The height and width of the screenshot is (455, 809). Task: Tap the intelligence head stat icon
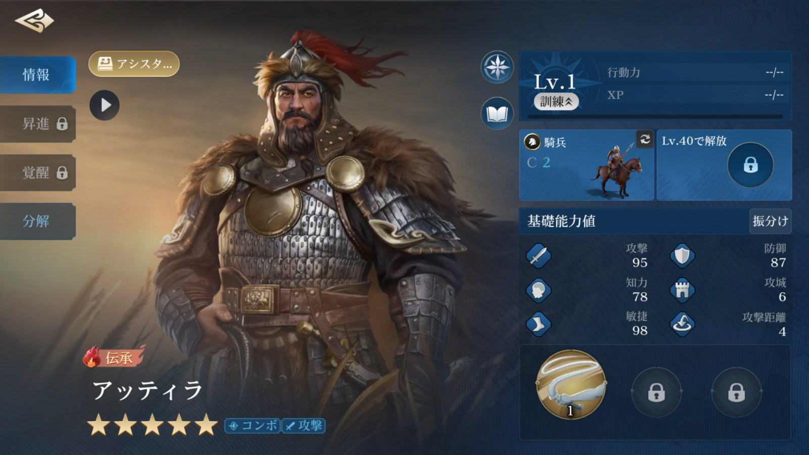click(x=538, y=290)
